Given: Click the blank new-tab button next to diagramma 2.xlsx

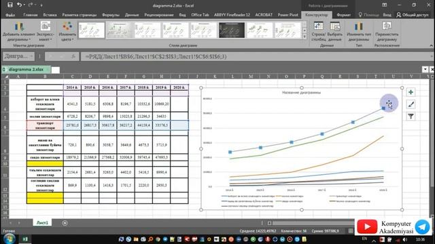Looking at the screenshot, I should 56,70.
